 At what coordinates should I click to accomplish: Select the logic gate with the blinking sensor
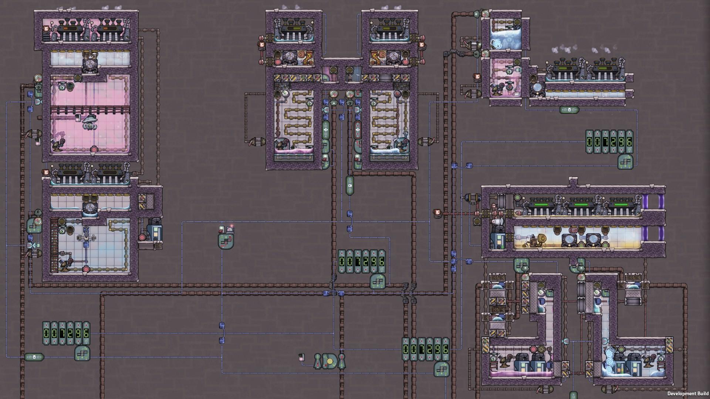tap(226, 239)
